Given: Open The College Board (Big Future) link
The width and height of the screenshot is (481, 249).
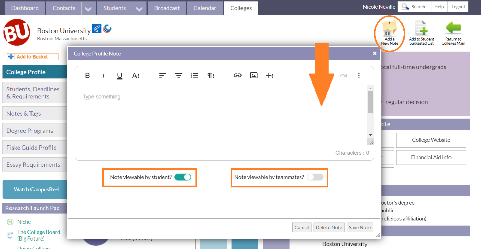Looking at the screenshot, I should [x=39, y=235].
